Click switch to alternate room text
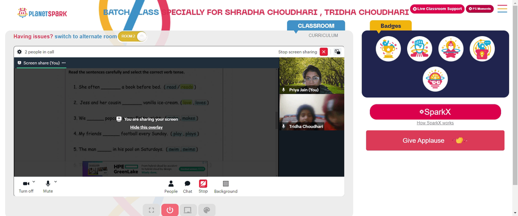Screen dimensions: 518x216 (86, 36)
